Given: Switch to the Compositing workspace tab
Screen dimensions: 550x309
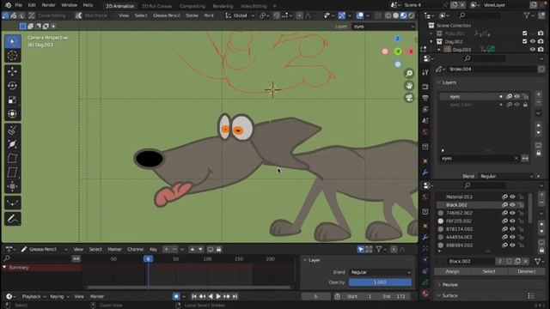Looking at the screenshot, I should 192,6.
